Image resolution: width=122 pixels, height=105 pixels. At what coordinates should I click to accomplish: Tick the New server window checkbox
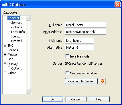(67, 73)
